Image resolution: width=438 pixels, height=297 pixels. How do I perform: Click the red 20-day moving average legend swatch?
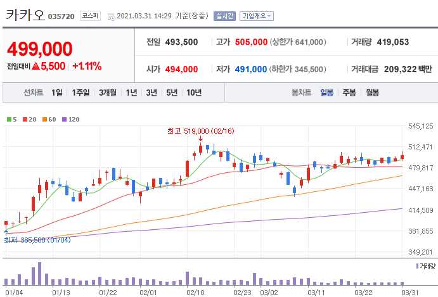click(25, 120)
